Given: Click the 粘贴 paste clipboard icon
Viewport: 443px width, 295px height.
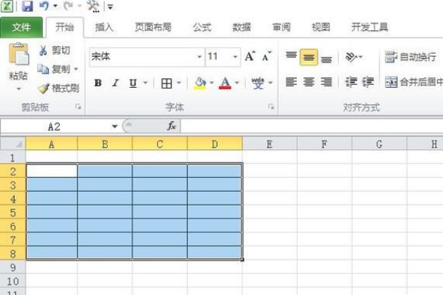Looking at the screenshot, I should coord(18,54).
